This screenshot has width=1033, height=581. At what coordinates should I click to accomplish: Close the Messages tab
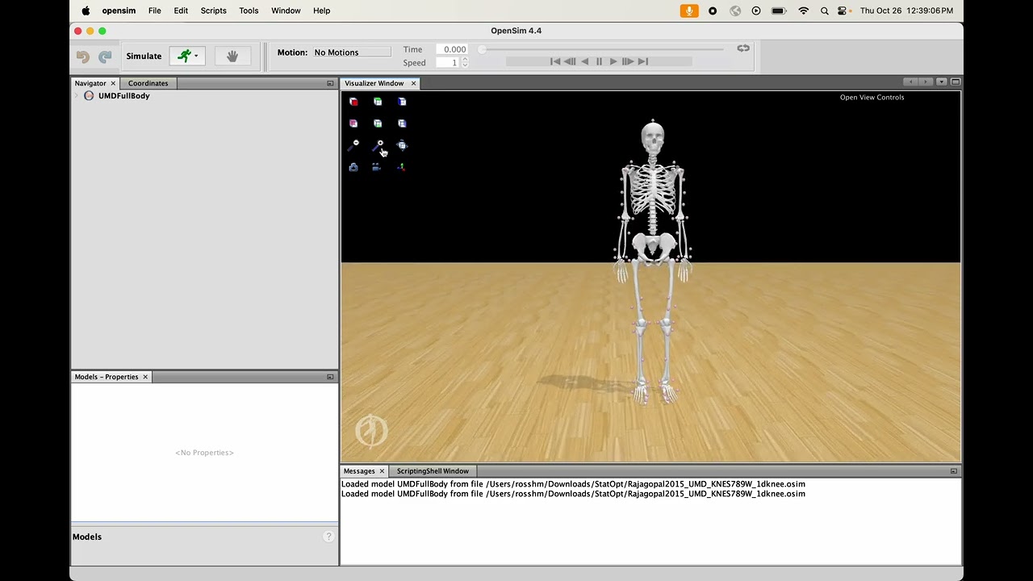coord(382,471)
